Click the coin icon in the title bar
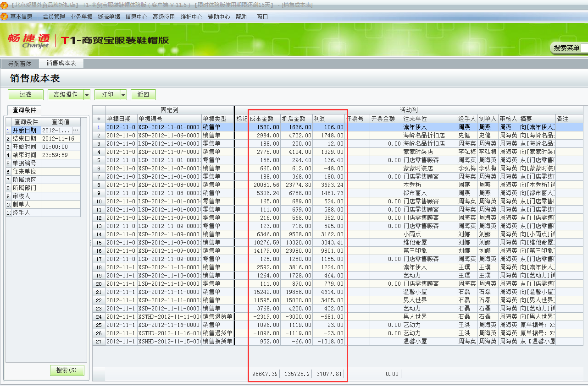Viewport: 588px width, 386px height. (4, 5)
